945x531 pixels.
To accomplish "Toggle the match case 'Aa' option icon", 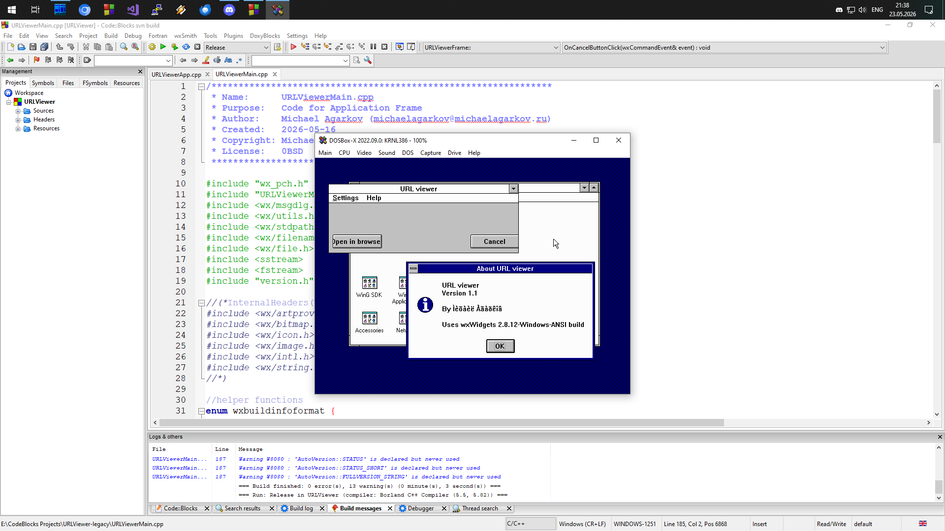I will pyautogui.click(x=228, y=60).
